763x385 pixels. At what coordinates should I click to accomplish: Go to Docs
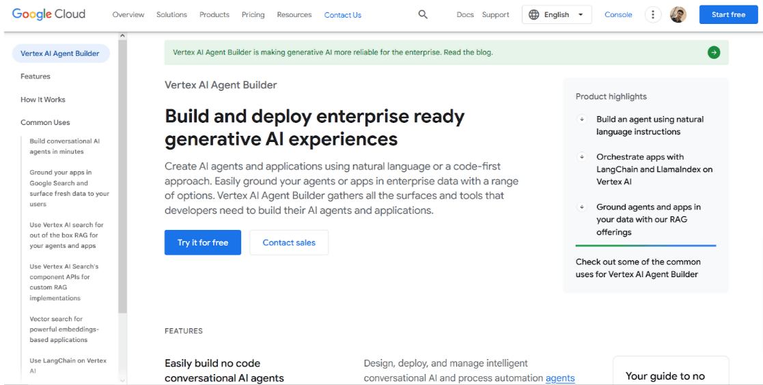pyautogui.click(x=465, y=14)
